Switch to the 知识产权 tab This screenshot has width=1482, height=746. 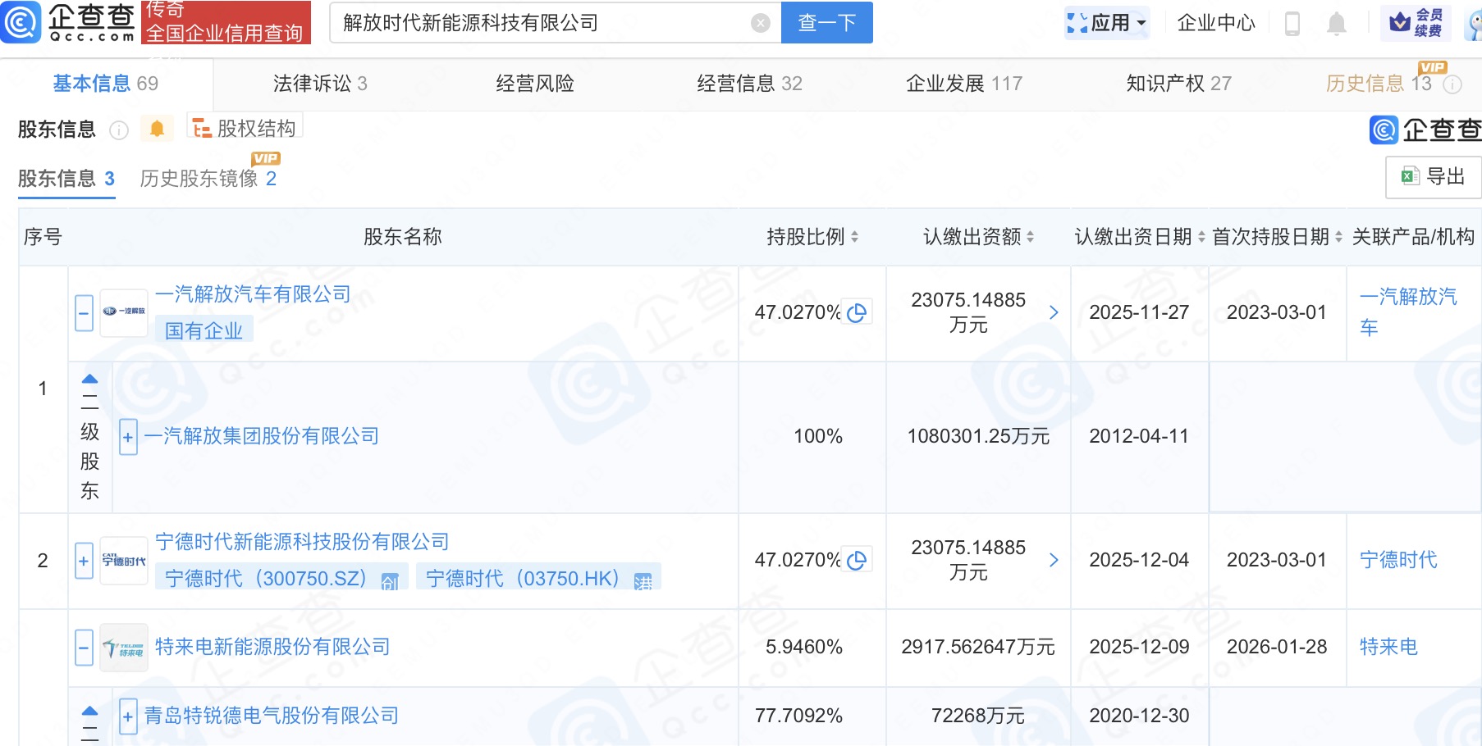click(1178, 84)
